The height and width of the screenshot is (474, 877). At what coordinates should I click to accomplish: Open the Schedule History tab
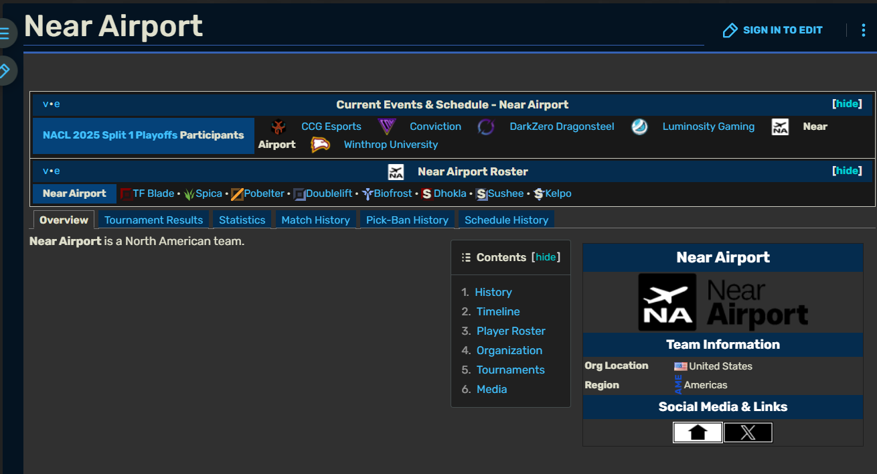click(x=506, y=220)
